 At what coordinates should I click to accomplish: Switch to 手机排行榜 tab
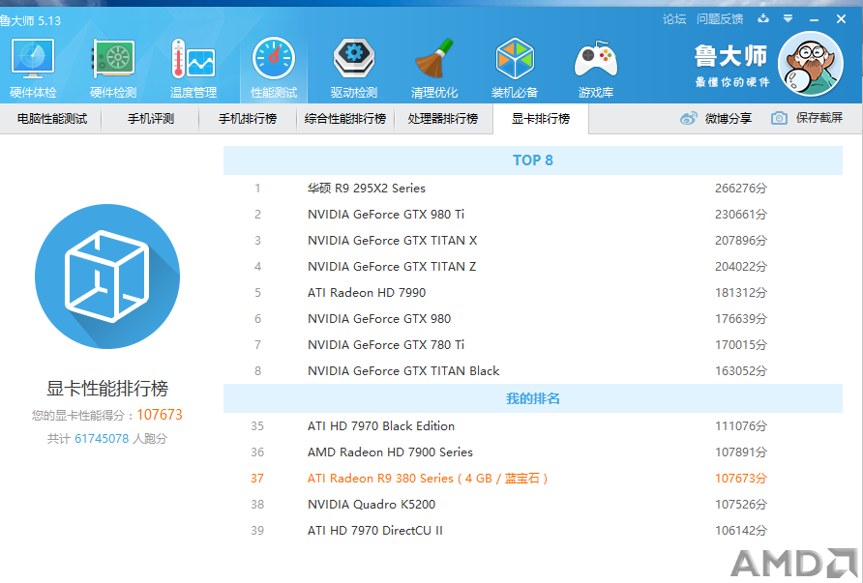click(248, 119)
